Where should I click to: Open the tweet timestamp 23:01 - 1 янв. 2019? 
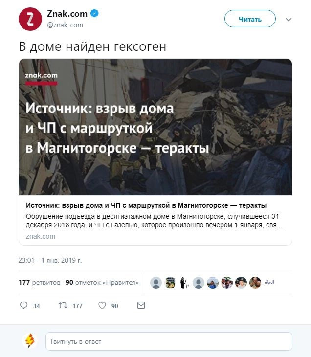[50, 260]
